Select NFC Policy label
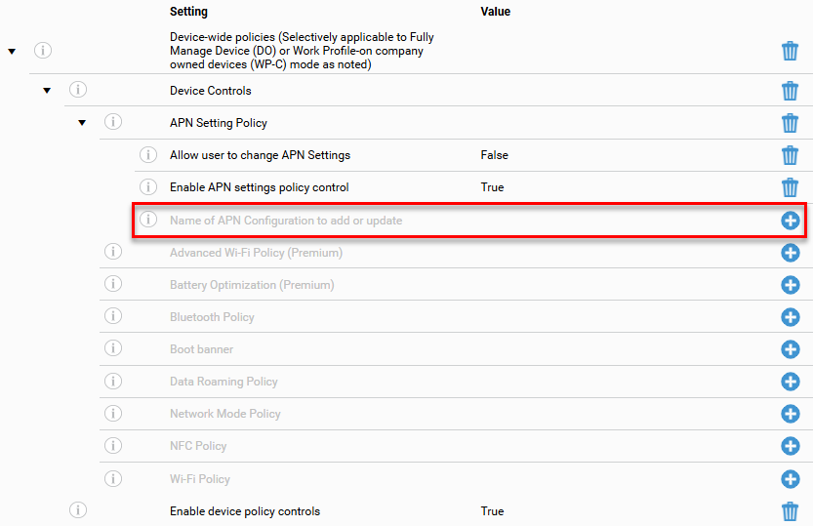813x526 pixels. [198, 446]
